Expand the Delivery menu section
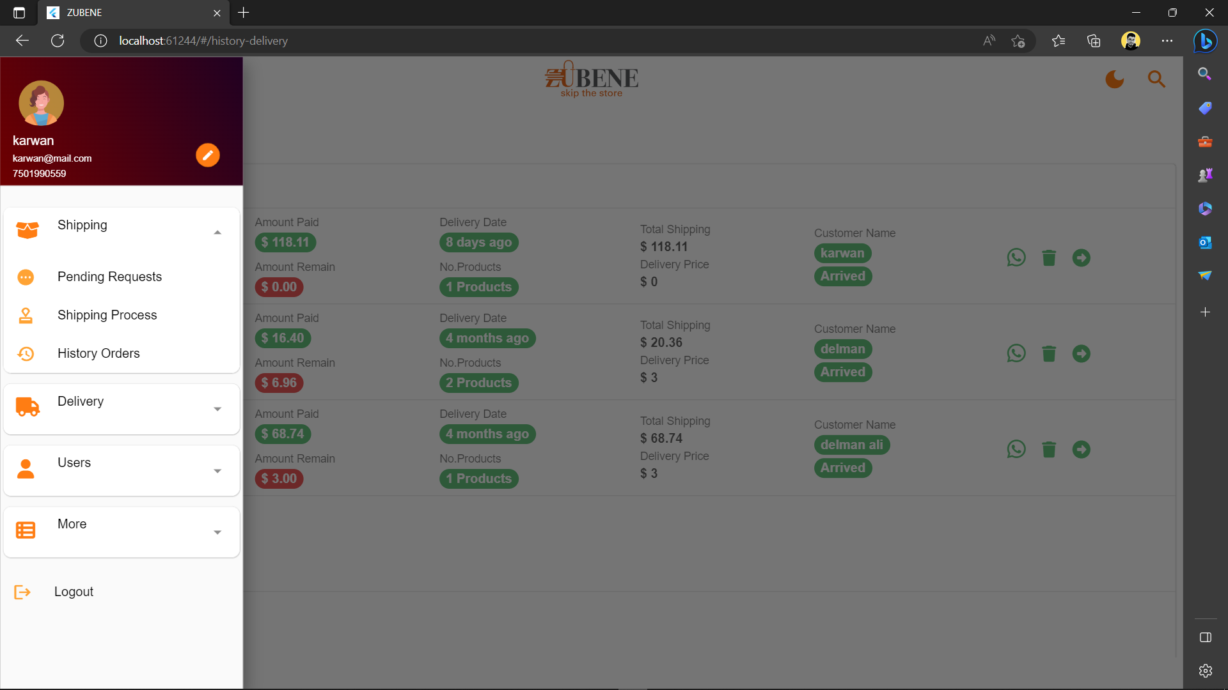This screenshot has height=690, width=1228. [x=217, y=409]
